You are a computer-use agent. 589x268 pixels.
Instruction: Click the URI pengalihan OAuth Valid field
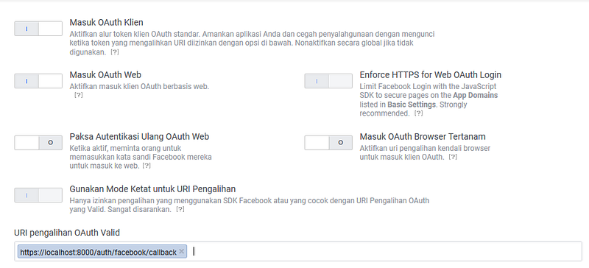coord(298,252)
